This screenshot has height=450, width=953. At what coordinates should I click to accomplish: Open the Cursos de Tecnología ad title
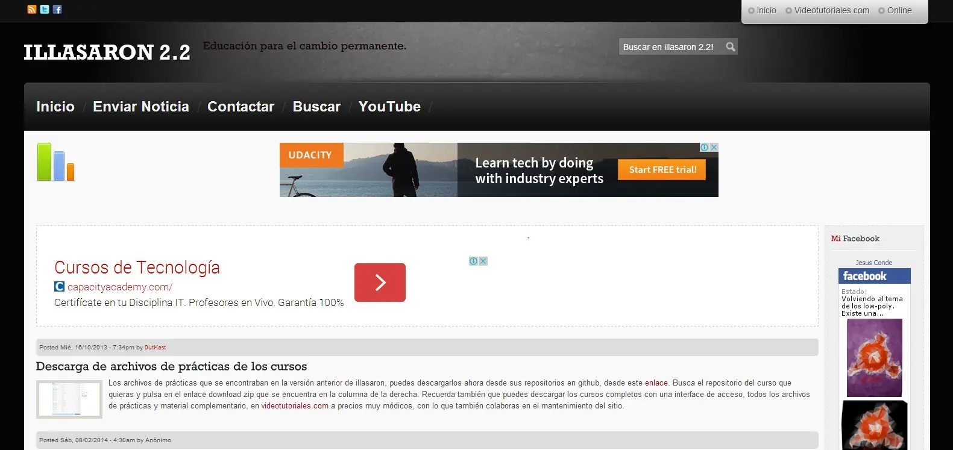click(137, 267)
